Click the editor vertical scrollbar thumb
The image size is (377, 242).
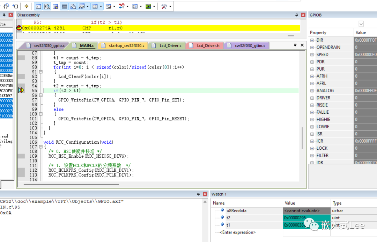point(302,138)
